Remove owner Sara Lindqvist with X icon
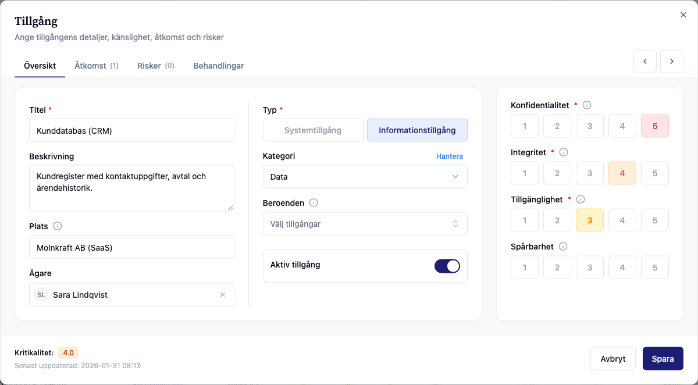 (223, 295)
